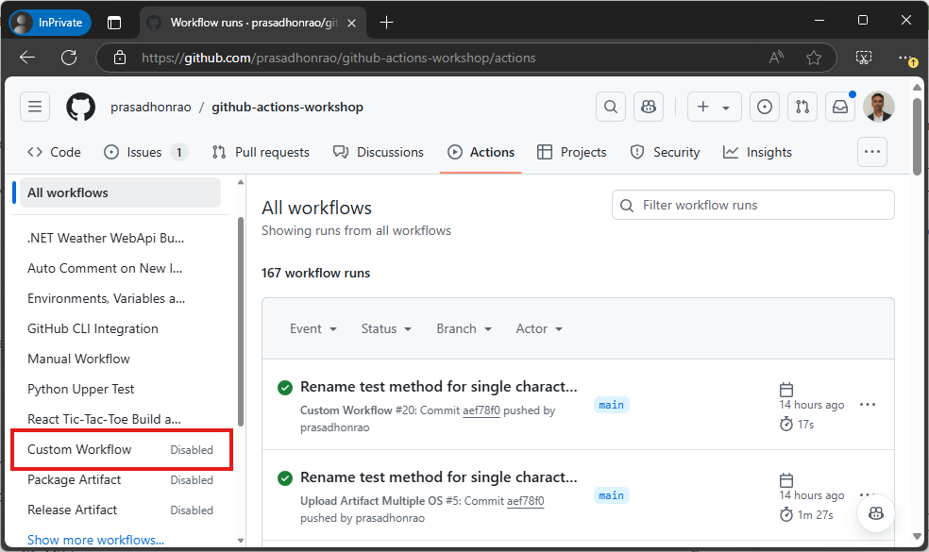The height and width of the screenshot is (552, 929).
Task: Click the address bar URL
Action: [x=338, y=59]
